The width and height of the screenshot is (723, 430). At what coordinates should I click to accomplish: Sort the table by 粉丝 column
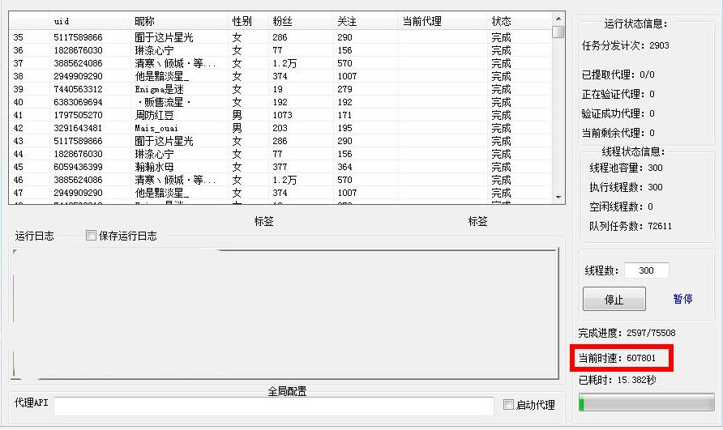(282, 21)
